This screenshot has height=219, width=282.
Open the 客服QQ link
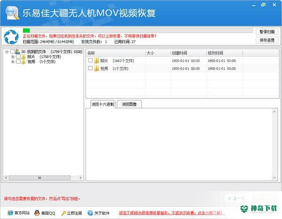click(48, 213)
